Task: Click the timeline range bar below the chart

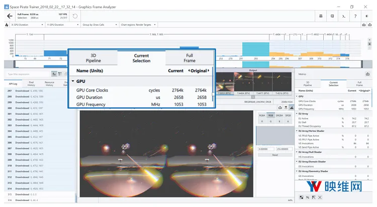Action: (188, 64)
